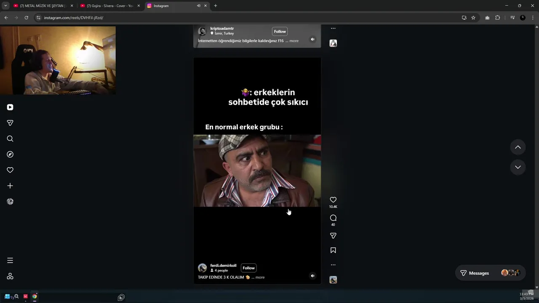Open the Messages floating panel
Viewport: 539px width, 303px height.
(490, 273)
